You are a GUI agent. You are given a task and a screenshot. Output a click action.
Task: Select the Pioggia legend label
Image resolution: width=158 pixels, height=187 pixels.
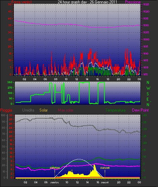click(6, 110)
